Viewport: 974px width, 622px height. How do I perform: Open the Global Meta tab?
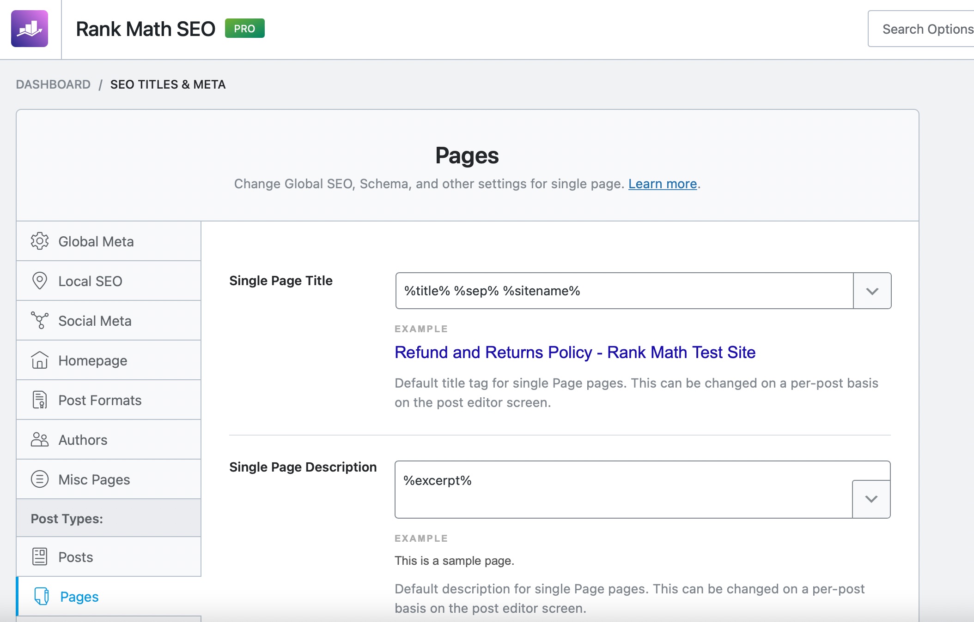(x=109, y=241)
